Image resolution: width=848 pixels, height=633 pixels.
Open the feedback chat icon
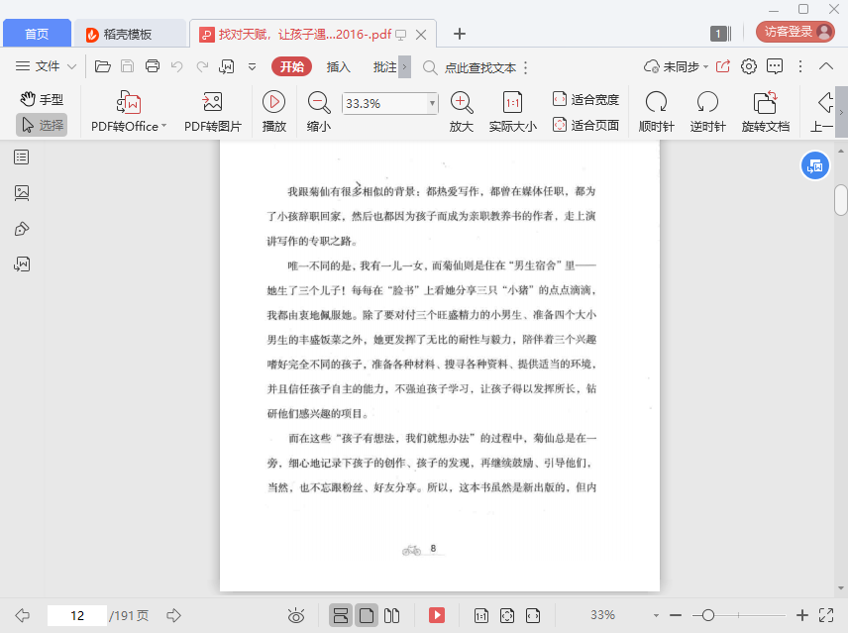(775, 66)
